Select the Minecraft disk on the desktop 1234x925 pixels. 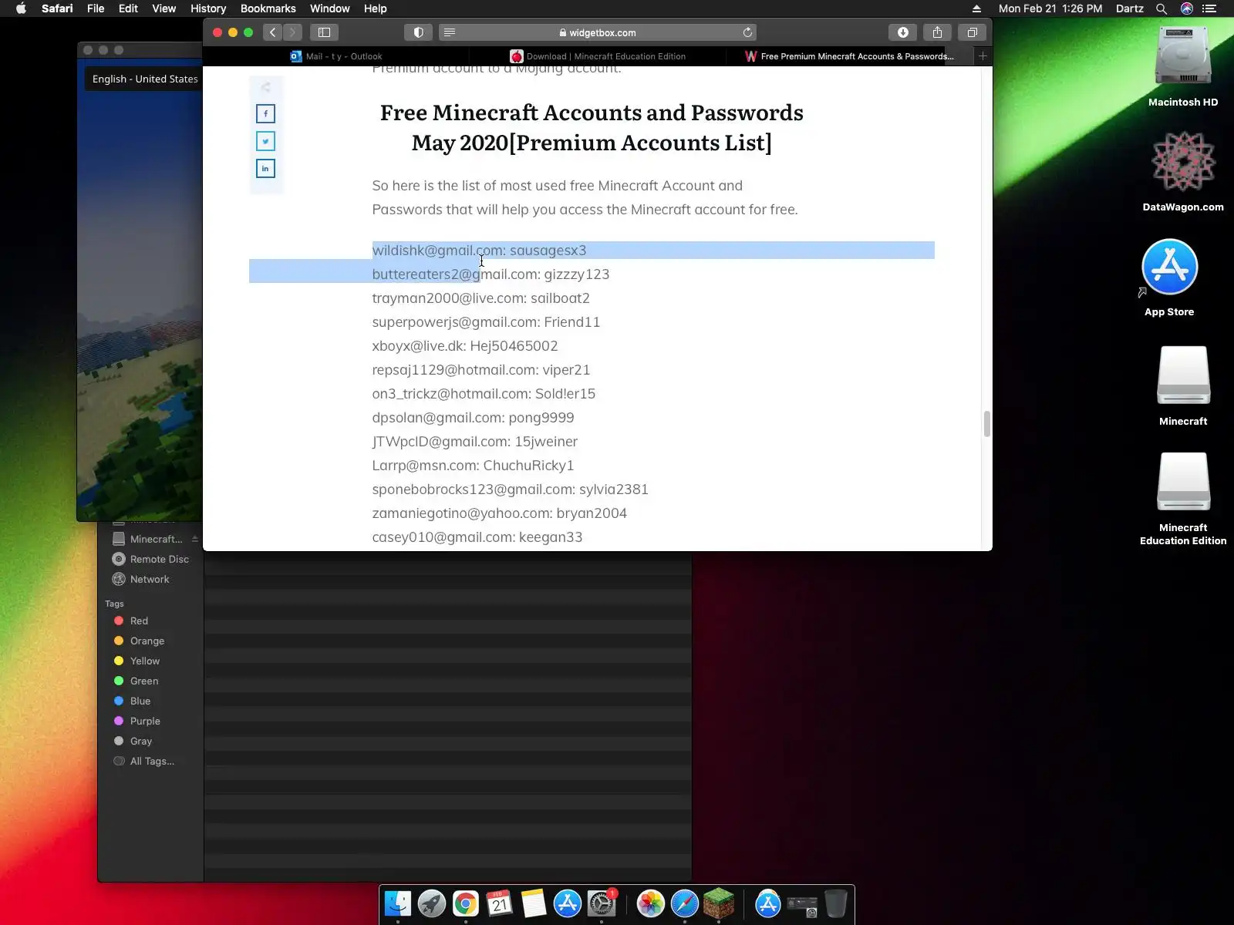[1183, 385]
